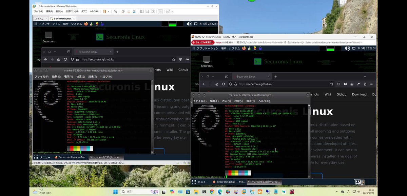Click Edge address bar URL in noVNC window

[x=288, y=42]
